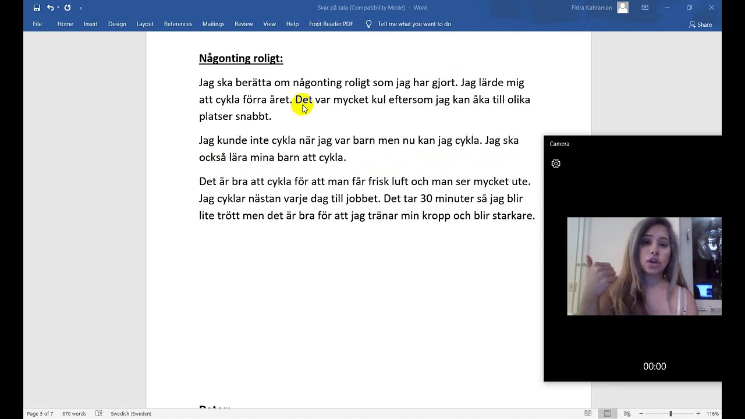Click the heading Någonting roligt:
Screen dimensions: 745x419
[241, 58]
